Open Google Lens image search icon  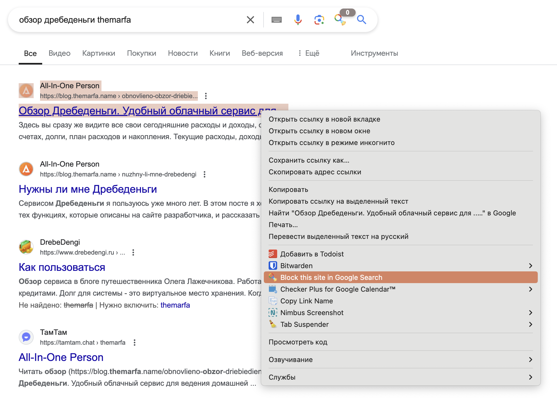tap(319, 20)
